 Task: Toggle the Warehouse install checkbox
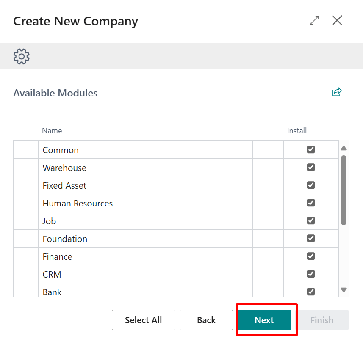pos(311,167)
